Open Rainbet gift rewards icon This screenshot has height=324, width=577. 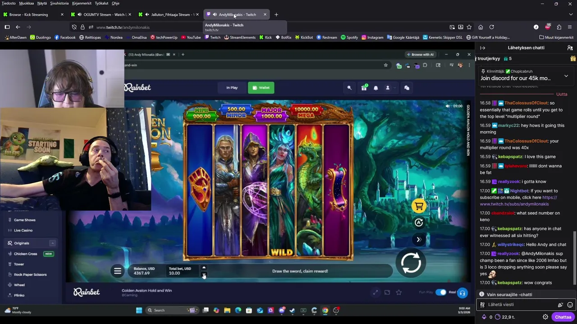pyautogui.click(x=364, y=88)
